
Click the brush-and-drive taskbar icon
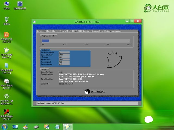click(26, 127)
